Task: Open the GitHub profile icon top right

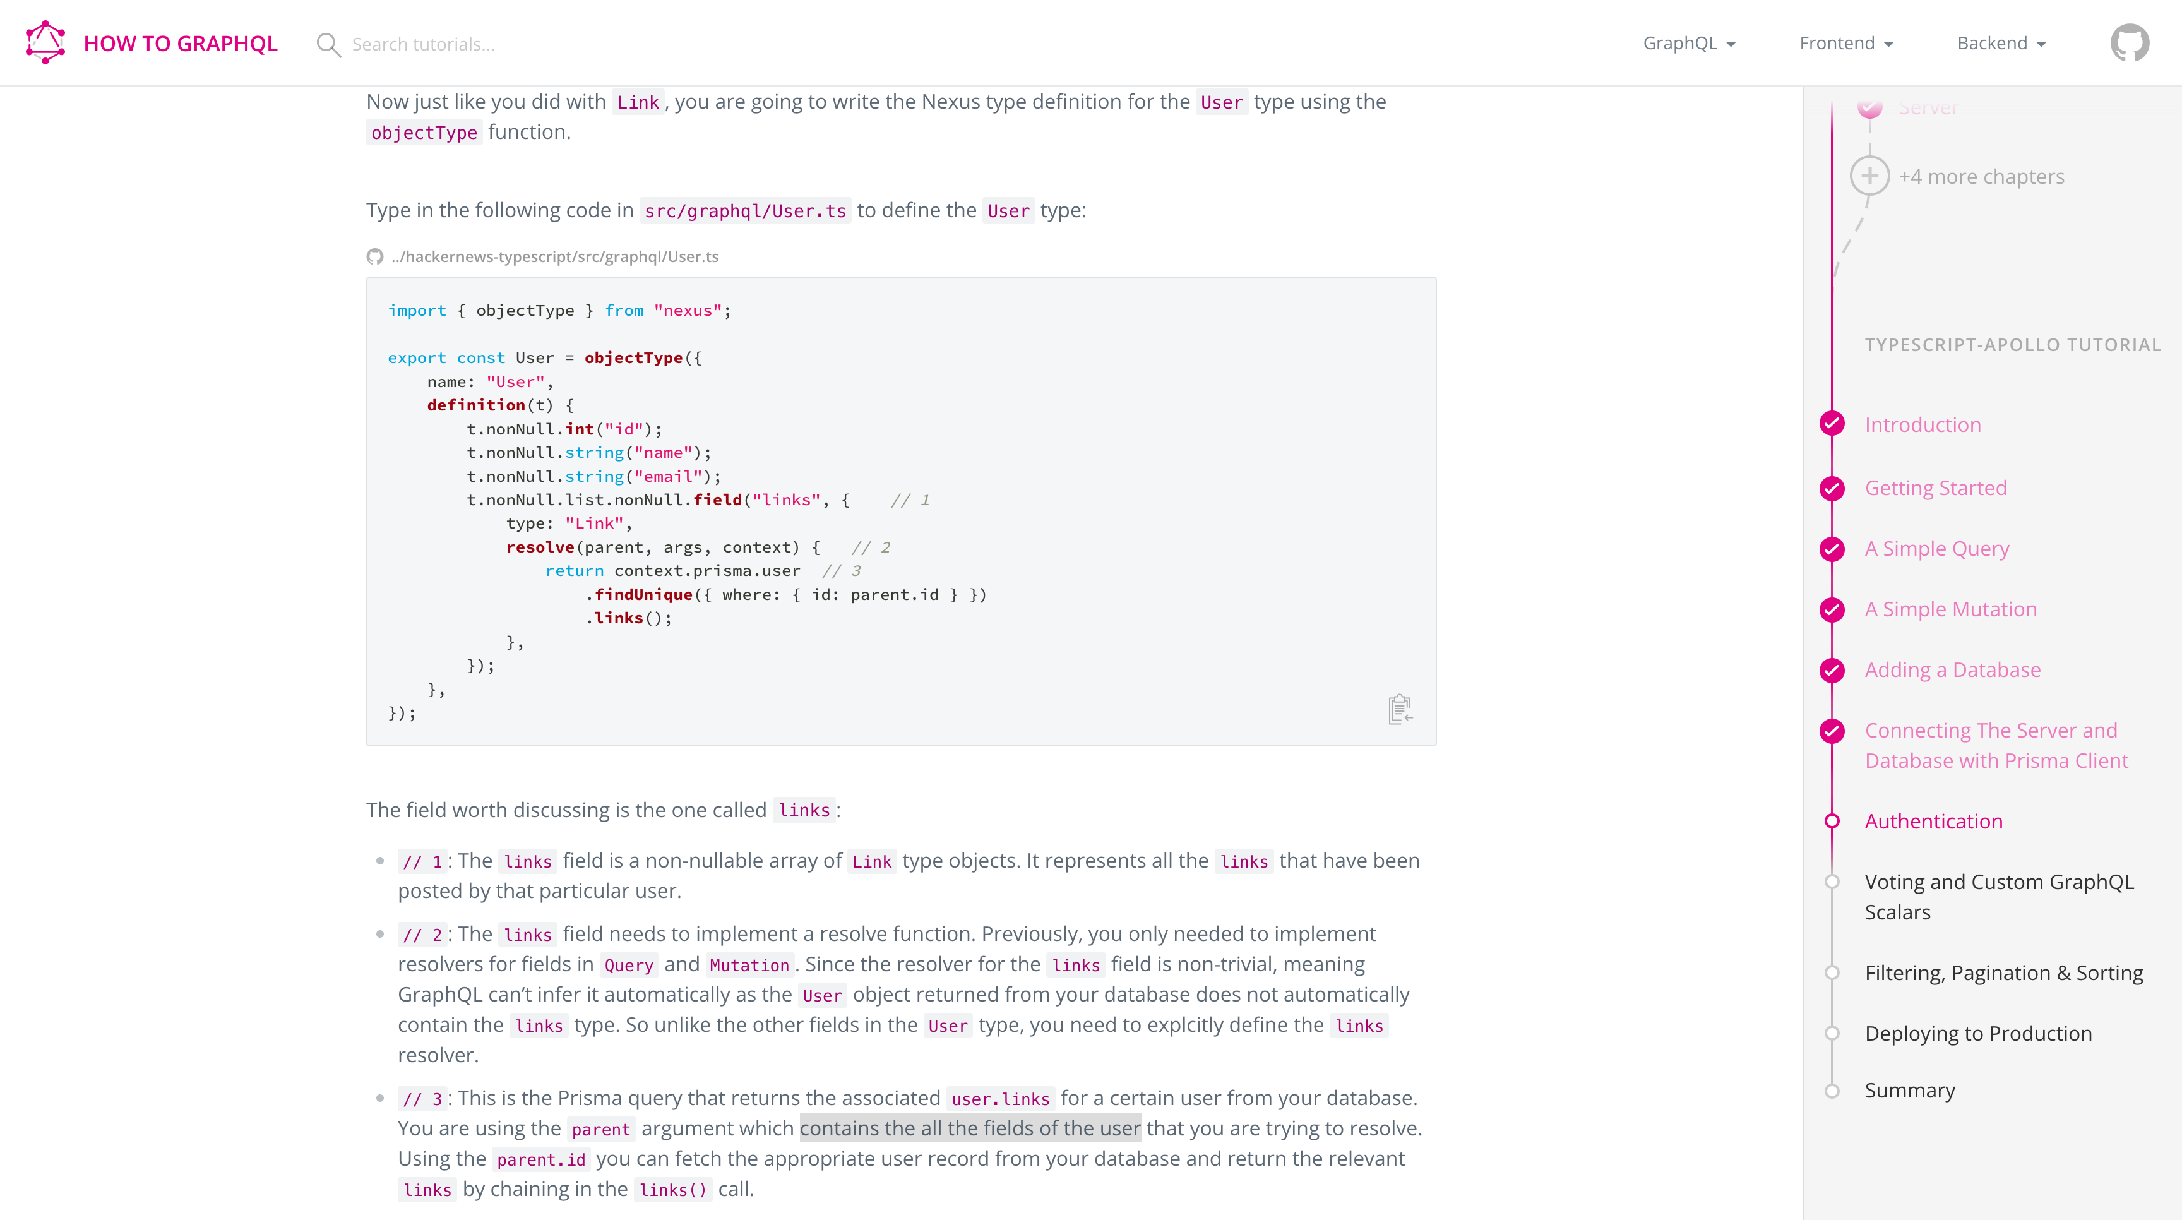Action: coord(2131,42)
